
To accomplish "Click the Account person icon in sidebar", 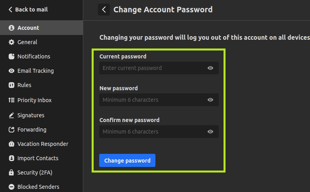I will point(11,28).
